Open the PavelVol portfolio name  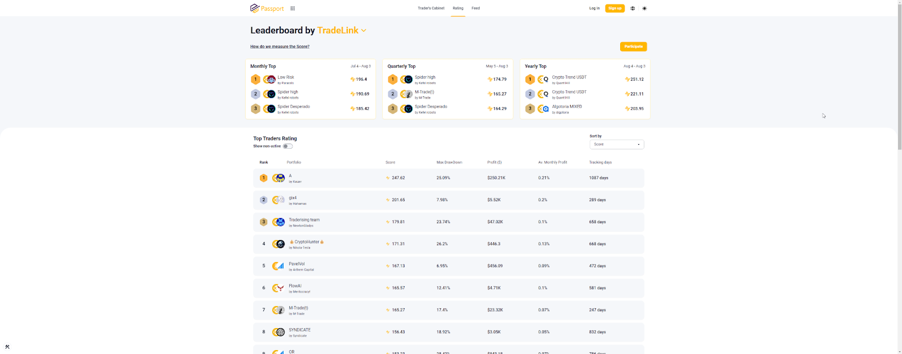(x=297, y=264)
